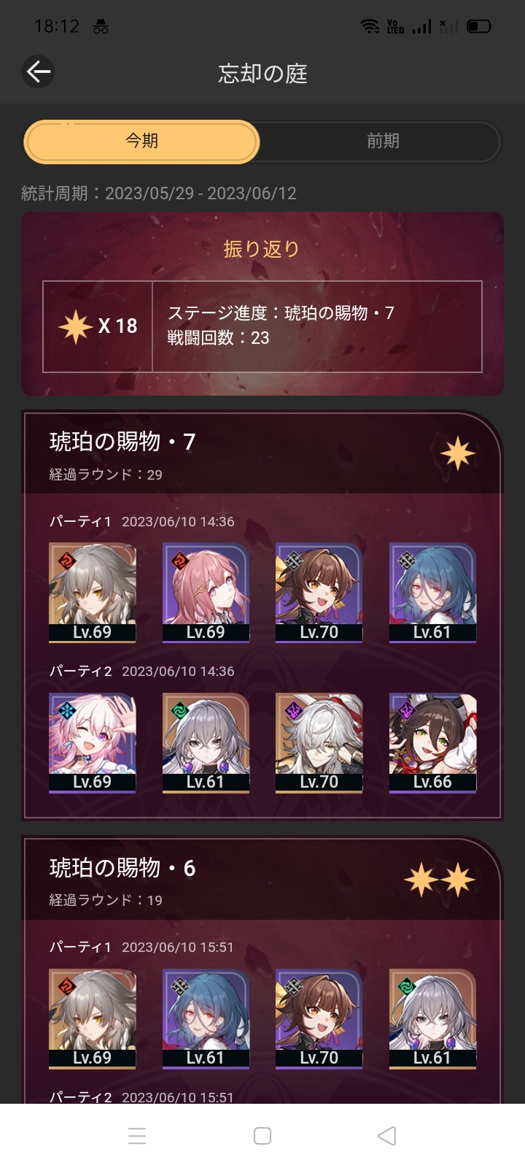The height and width of the screenshot is (1168, 525).
Task: Open blue-haired Lv.61 character in stage 7 party 1
Action: click(432, 593)
